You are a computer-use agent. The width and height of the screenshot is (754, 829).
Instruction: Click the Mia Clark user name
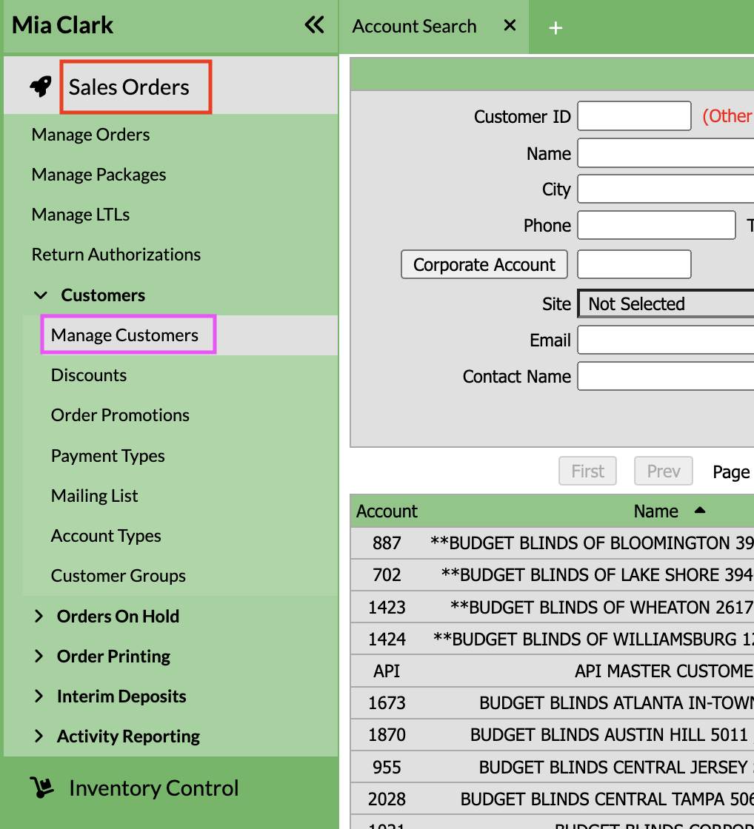point(62,25)
